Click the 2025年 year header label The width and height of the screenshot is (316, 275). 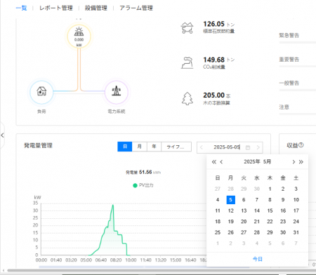tap(252, 162)
